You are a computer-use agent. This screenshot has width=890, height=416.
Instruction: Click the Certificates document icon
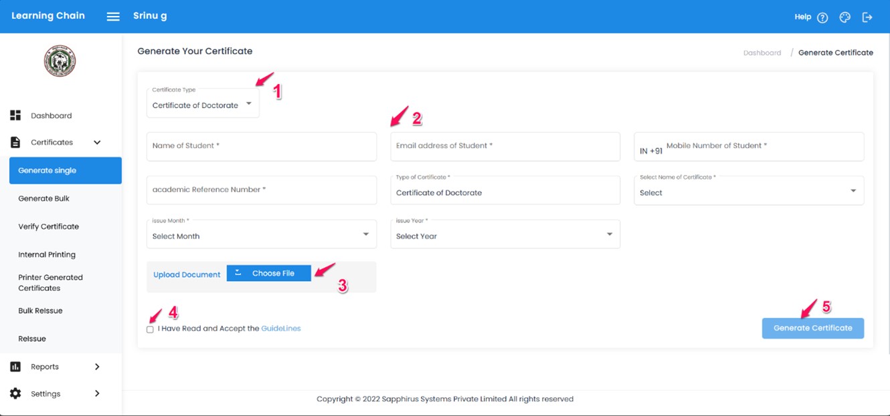tap(15, 142)
